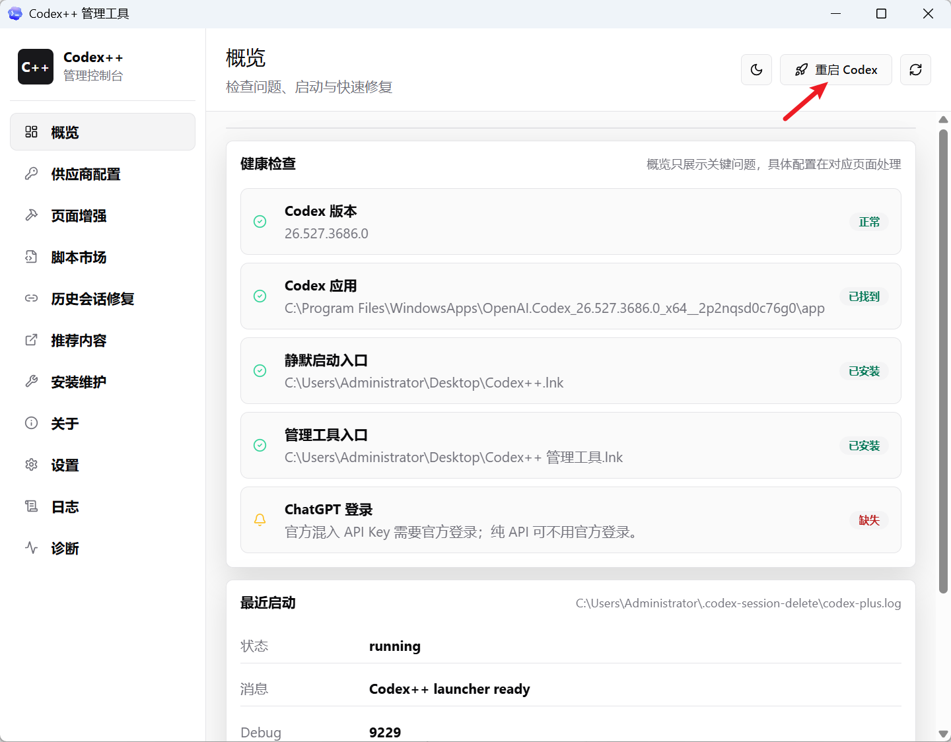Screen dimensions: 951x742
Task: Restart Codex with the 重启 Codex button
Action: click(836, 70)
